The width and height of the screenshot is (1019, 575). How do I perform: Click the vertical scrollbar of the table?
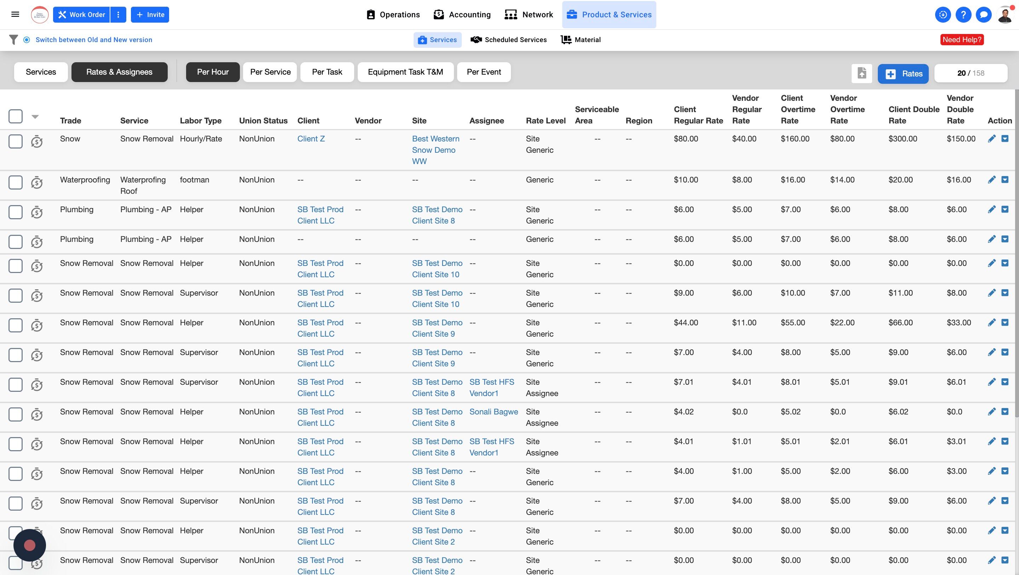click(x=1016, y=253)
